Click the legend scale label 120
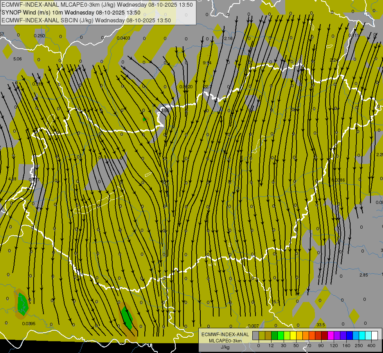 (334, 346)
